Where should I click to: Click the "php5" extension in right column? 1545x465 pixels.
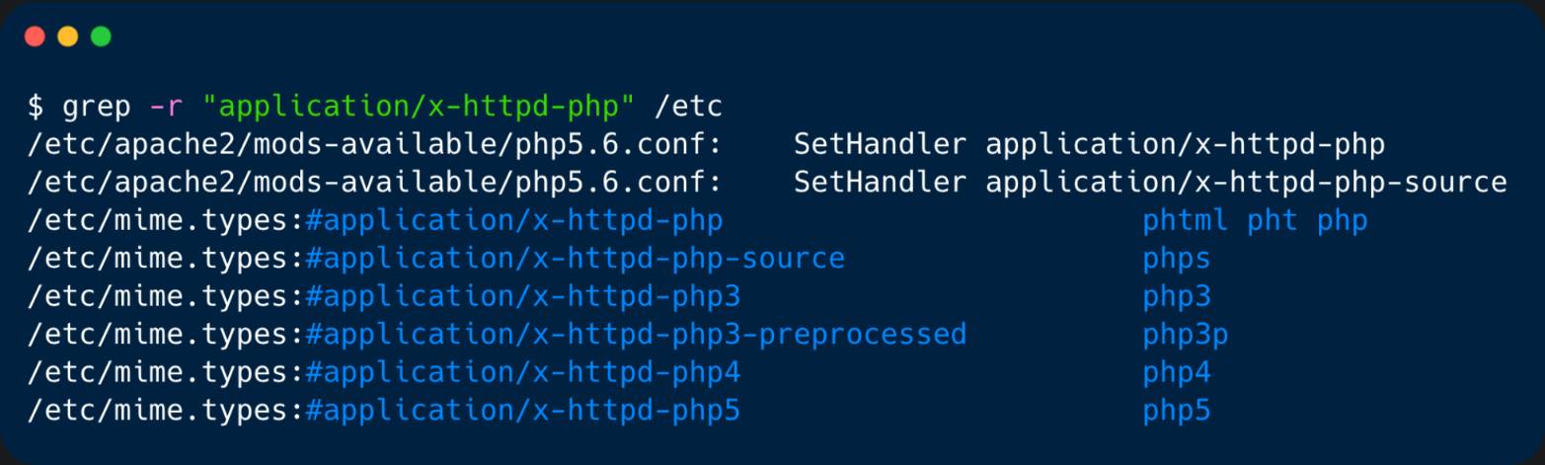1177,411
